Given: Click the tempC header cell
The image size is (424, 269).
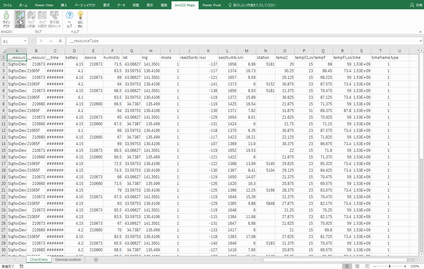Looking at the screenshot, I should pos(285,58).
